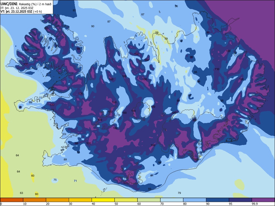The width and height of the screenshot is (275, 206).
Task: Click the pale green 60–70 legend swatch
Action: [149, 200]
